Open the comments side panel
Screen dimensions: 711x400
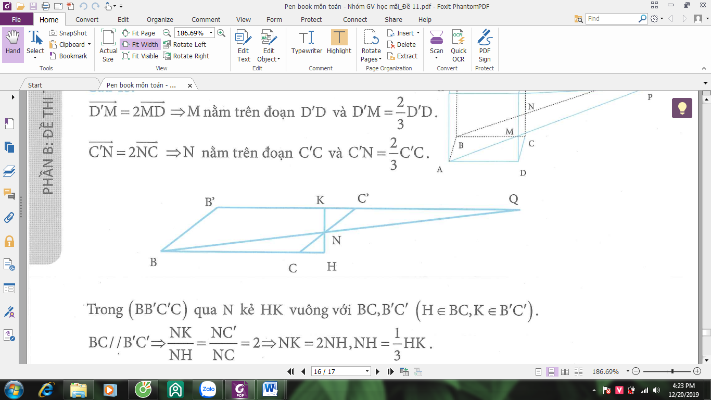tap(9, 194)
